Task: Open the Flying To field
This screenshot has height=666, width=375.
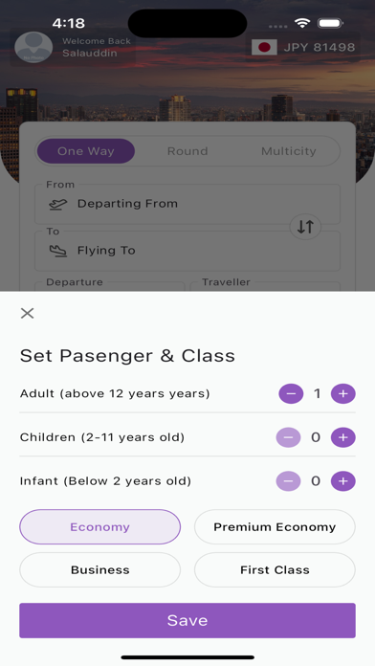Action: (187, 251)
